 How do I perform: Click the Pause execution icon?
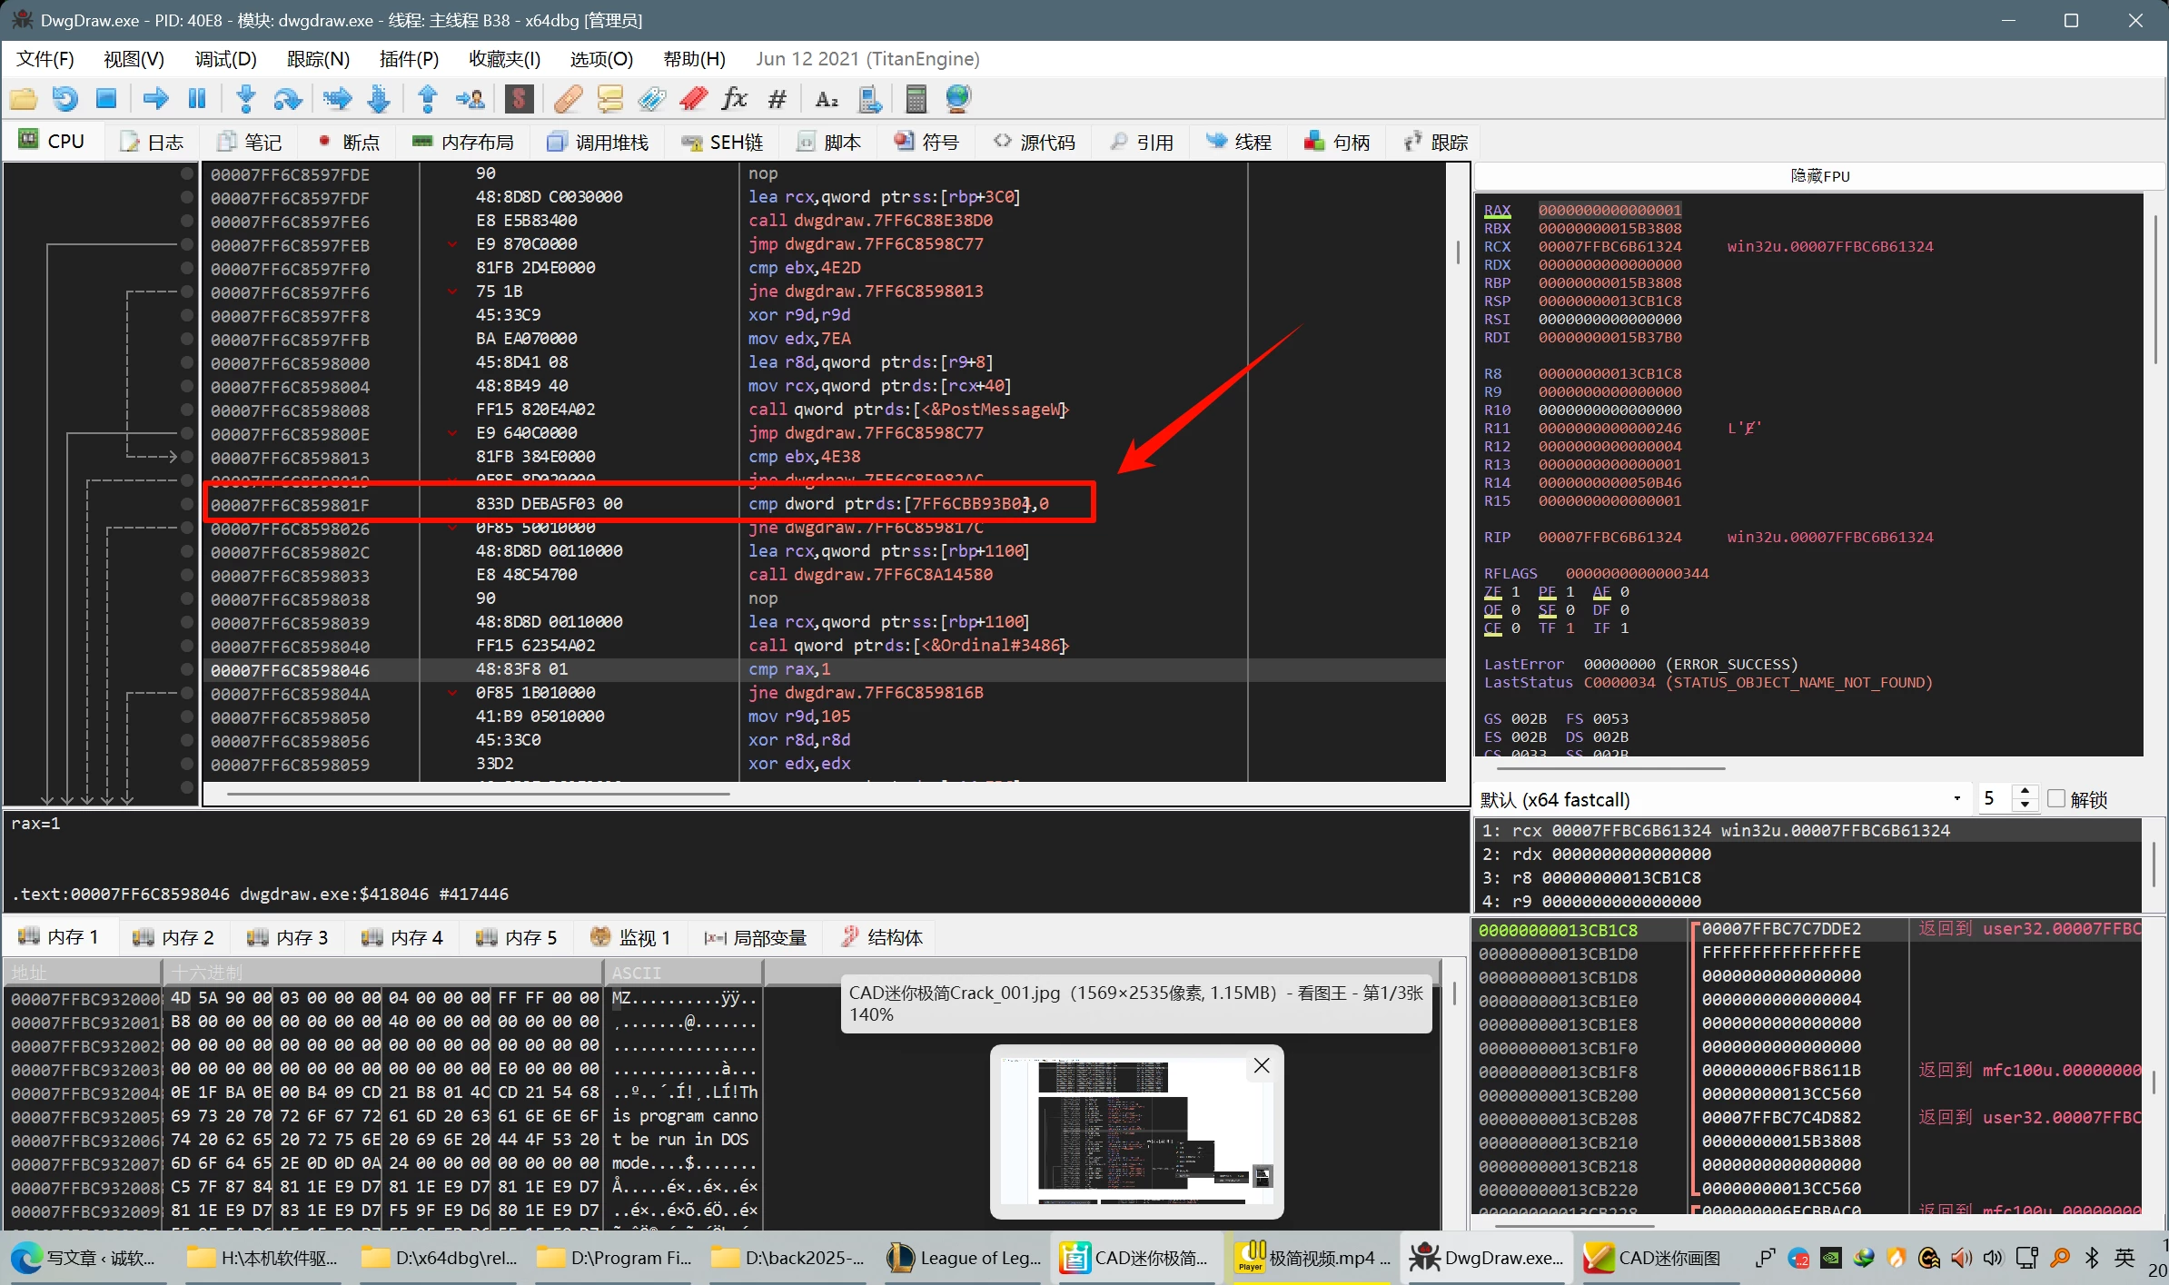pyautogui.click(x=196, y=98)
